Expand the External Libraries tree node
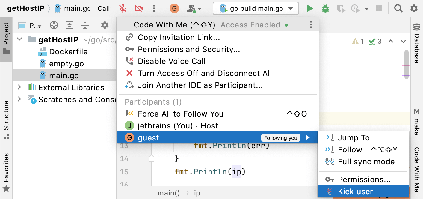 tap(19, 87)
